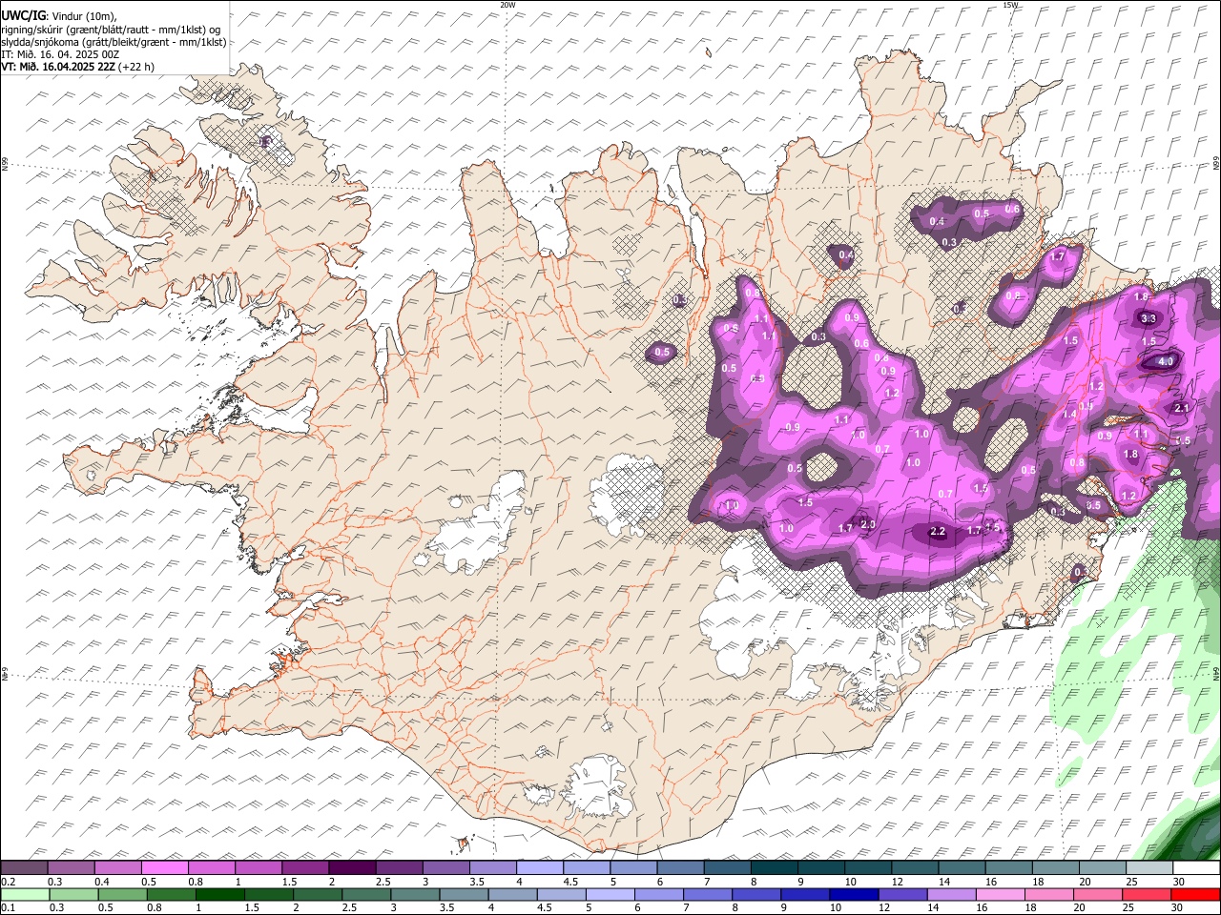Click the 30 label on the bottom scale
This screenshot has height=915, width=1221.
1179,907
